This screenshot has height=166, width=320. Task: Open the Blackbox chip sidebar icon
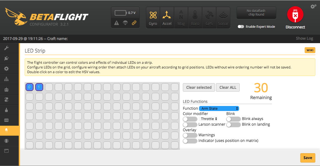(x=6, y=141)
